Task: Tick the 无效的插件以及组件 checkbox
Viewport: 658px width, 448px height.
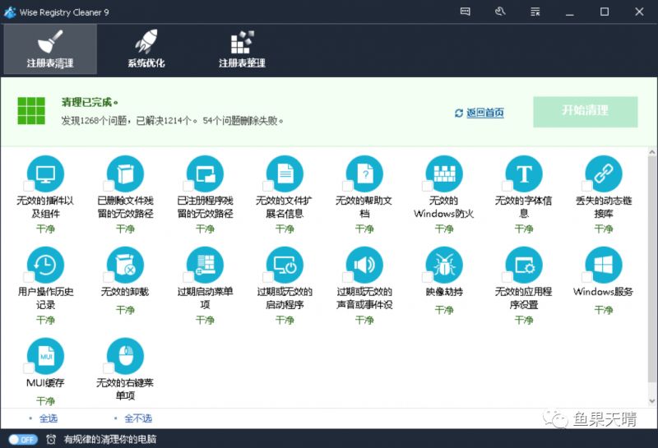Action: tap(29, 186)
